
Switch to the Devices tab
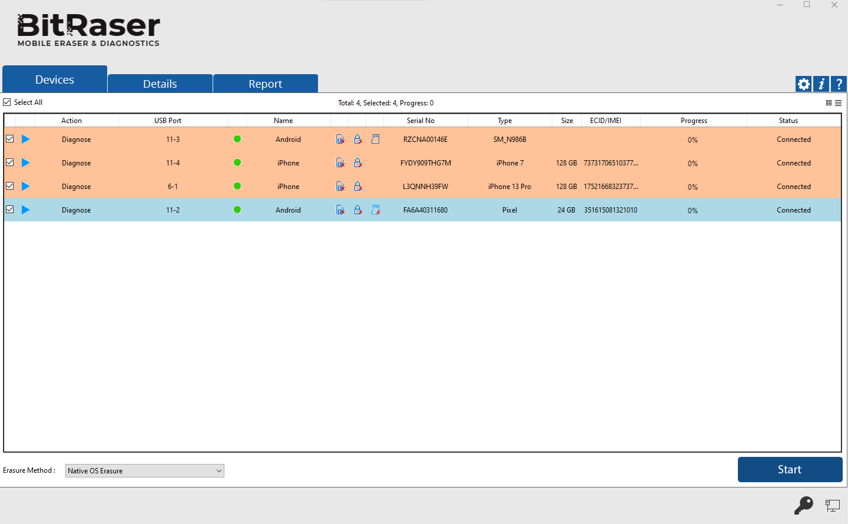[x=55, y=79]
